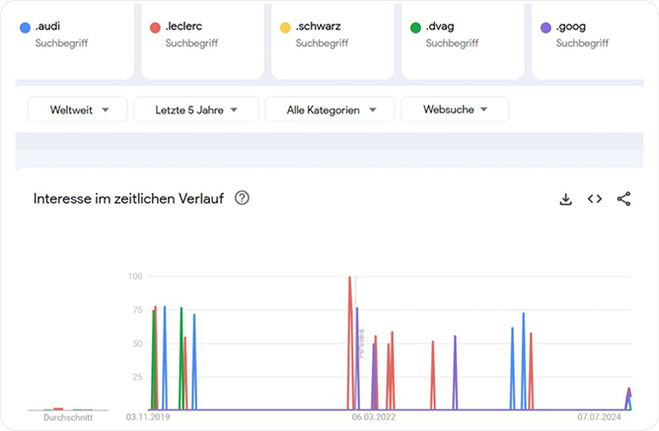Edit the .dvag search term

[x=440, y=27]
